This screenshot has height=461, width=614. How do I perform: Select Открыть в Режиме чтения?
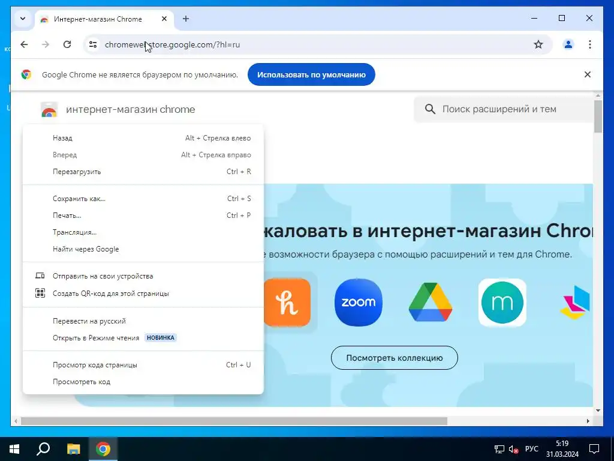point(143,338)
